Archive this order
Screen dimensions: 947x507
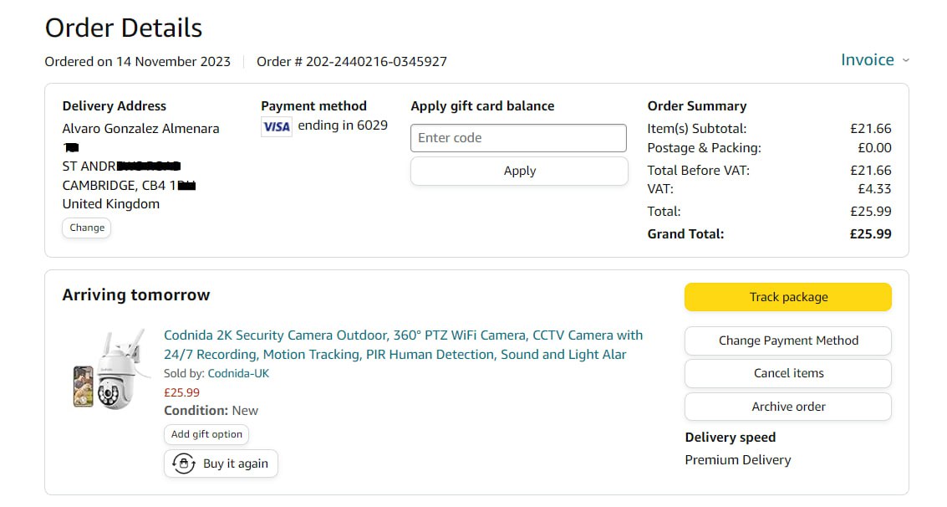788,407
